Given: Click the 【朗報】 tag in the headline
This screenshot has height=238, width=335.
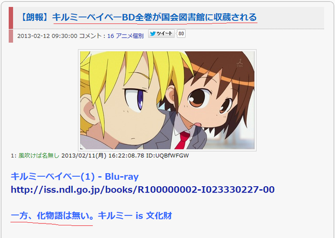Looking at the screenshot, I should 36,17.
